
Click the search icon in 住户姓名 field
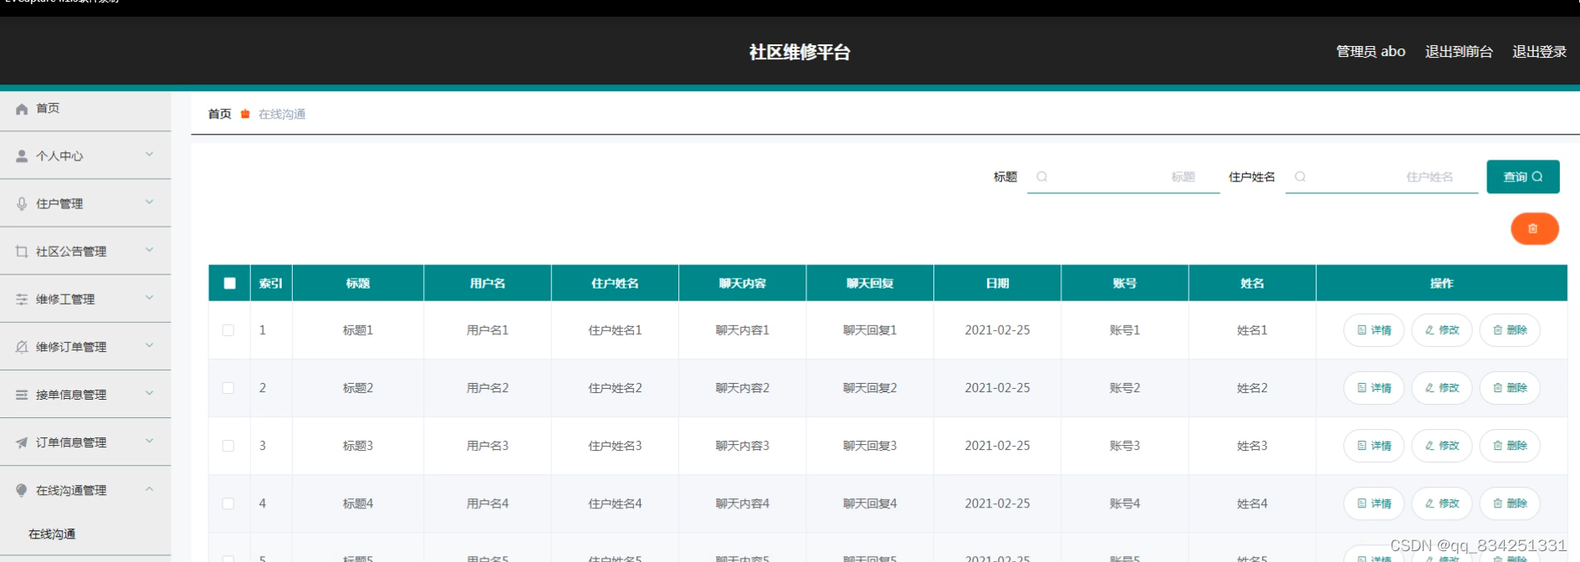(1300, 176)
